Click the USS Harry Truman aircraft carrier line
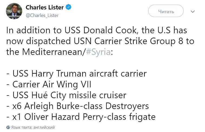The width and height of the screenshot is (205, 132). coord(76,74)
